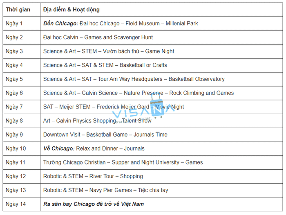Viewport: 286px width, 215px height.
Task: Click 'Đến Chicago:' bold text
Action: click(61, 24)
